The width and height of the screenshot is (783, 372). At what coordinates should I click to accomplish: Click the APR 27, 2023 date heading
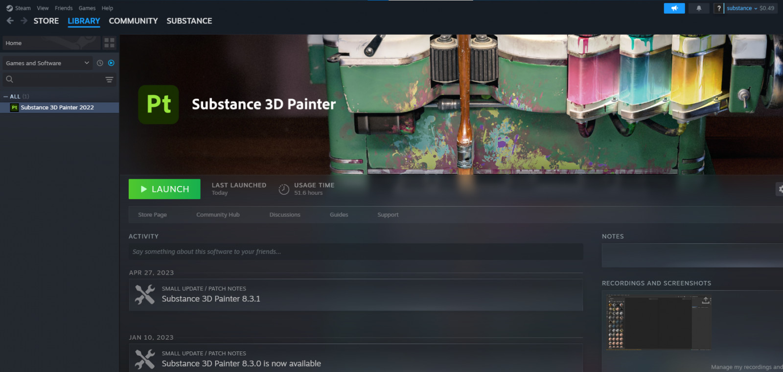point(151,273)
